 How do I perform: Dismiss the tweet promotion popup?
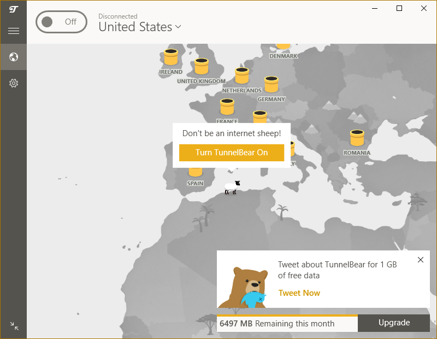[421, 260]
